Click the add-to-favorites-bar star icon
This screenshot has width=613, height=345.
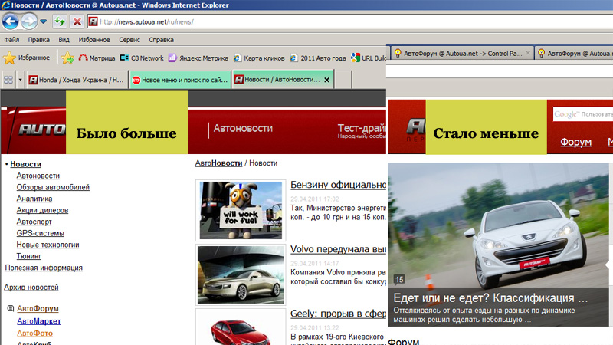67,58
